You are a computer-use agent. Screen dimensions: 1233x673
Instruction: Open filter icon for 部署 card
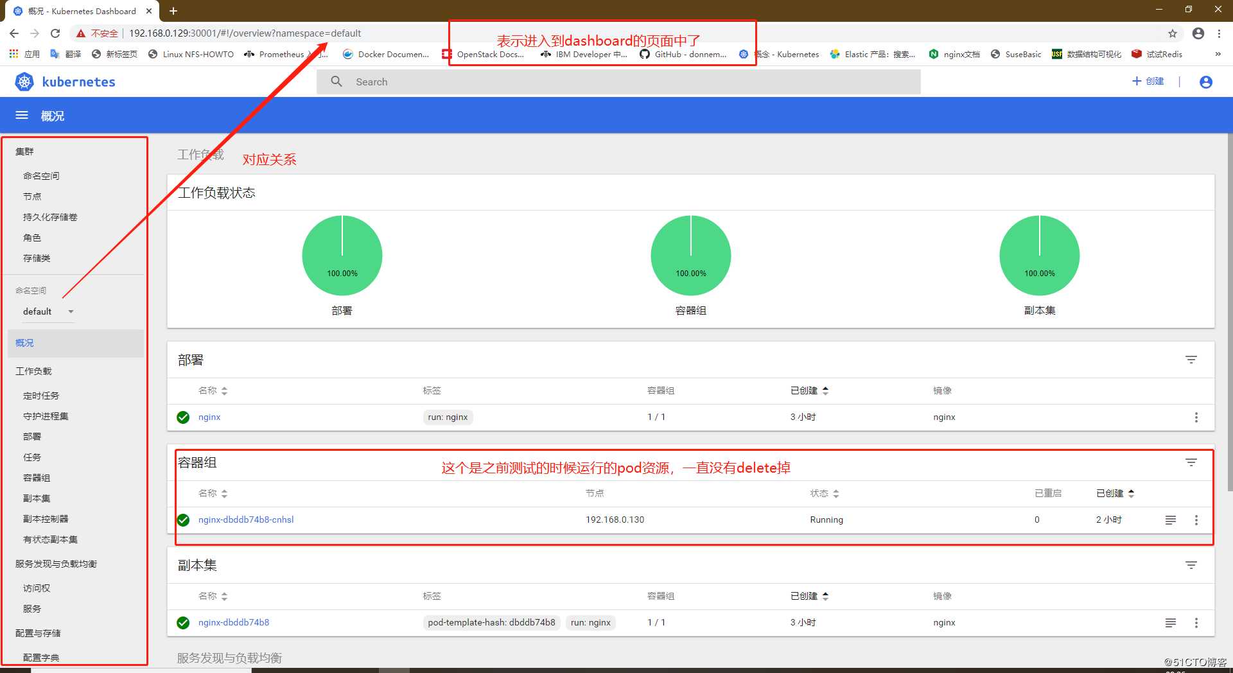1191,360
